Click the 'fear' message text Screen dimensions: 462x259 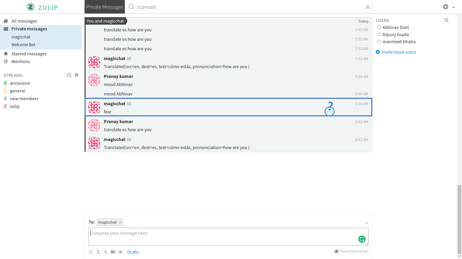[x=108, y=112]
